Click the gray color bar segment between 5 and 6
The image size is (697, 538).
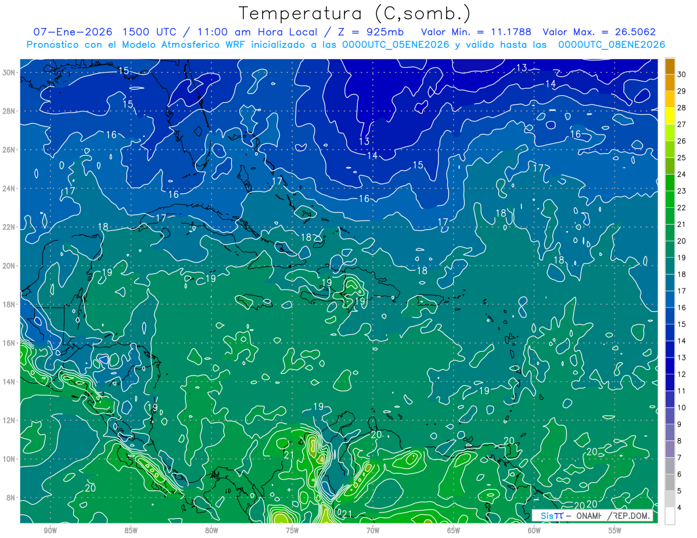670,483
